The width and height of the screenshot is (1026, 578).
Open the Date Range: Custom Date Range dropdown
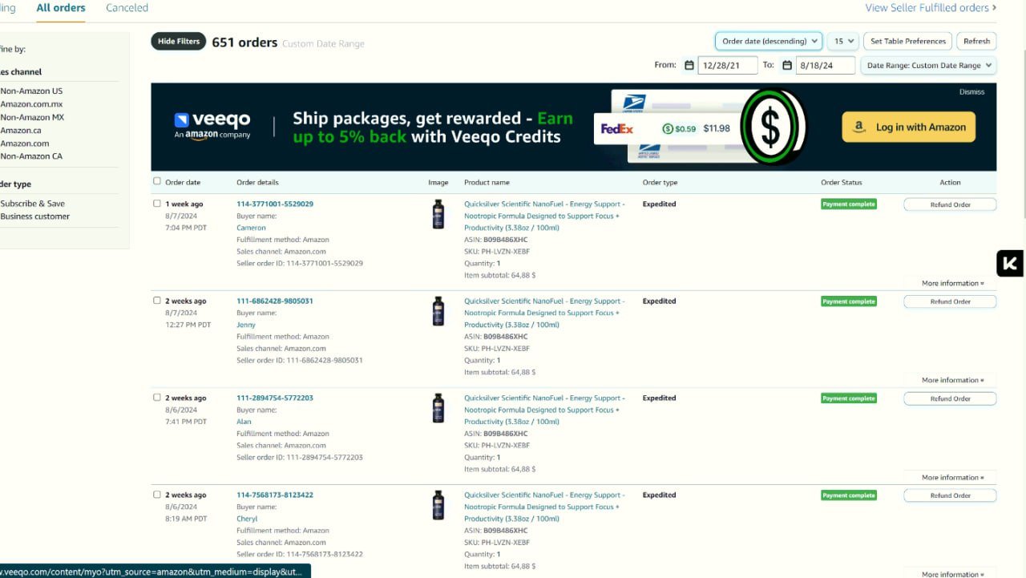928,66
